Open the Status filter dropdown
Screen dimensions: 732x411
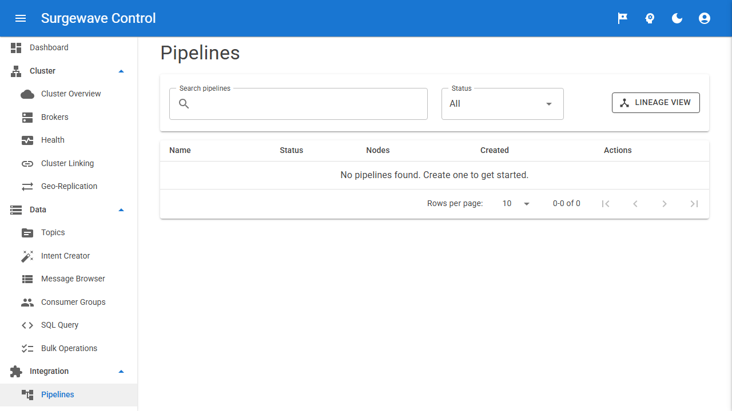click(503, 104)
